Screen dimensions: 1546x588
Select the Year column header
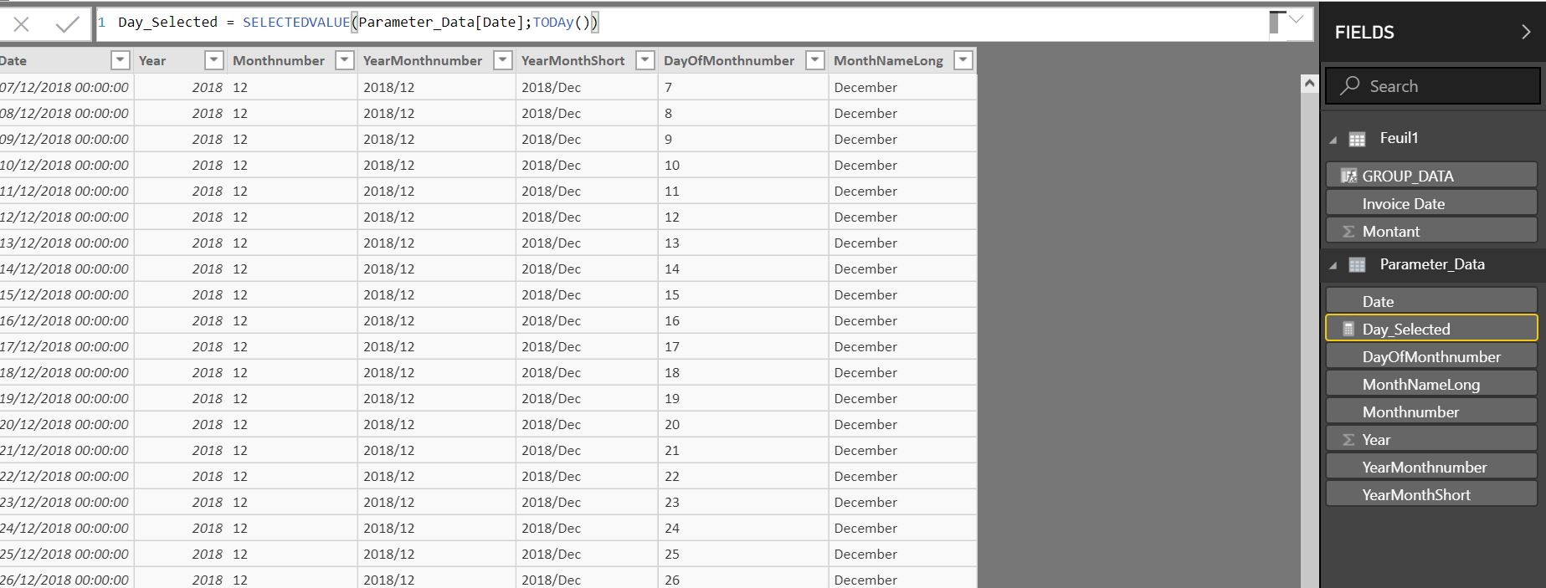[180, 60]
